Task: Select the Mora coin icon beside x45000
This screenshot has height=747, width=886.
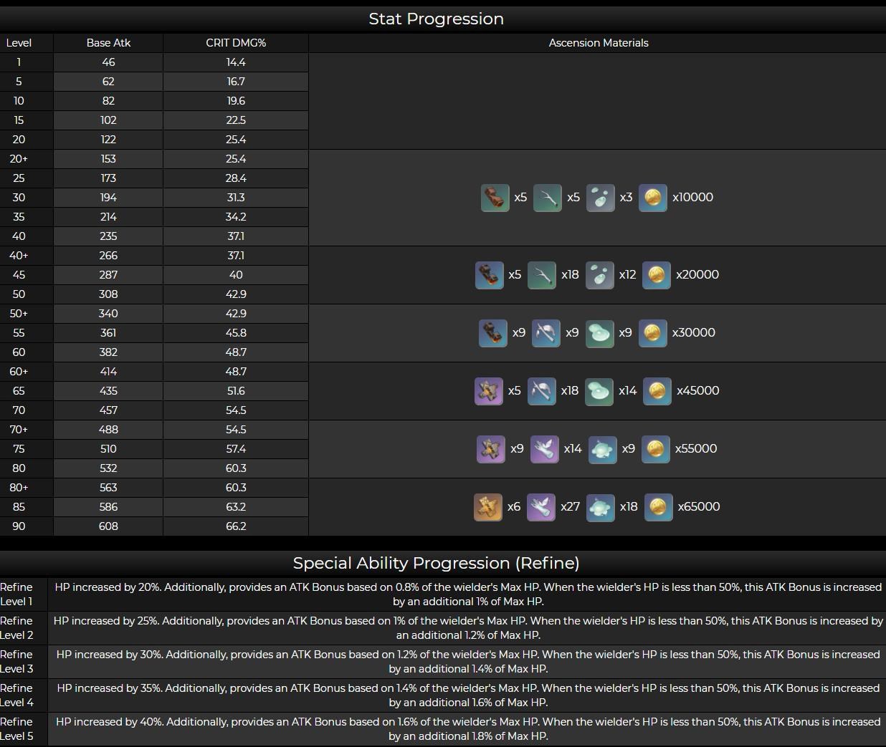Action: [657, 391]
